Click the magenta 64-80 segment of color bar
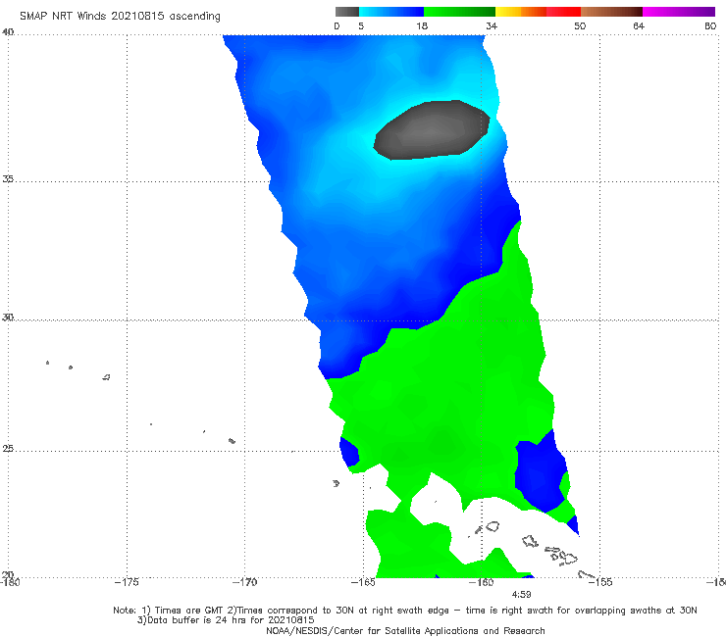Image resolution: width=726 pixels, height=637 pixels. pos(679,12)
